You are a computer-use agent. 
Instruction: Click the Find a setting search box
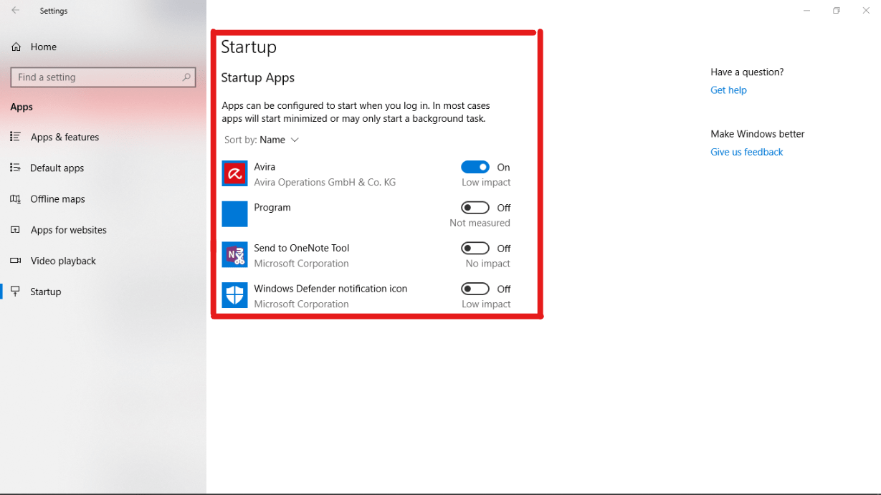(x=97, y=77)
